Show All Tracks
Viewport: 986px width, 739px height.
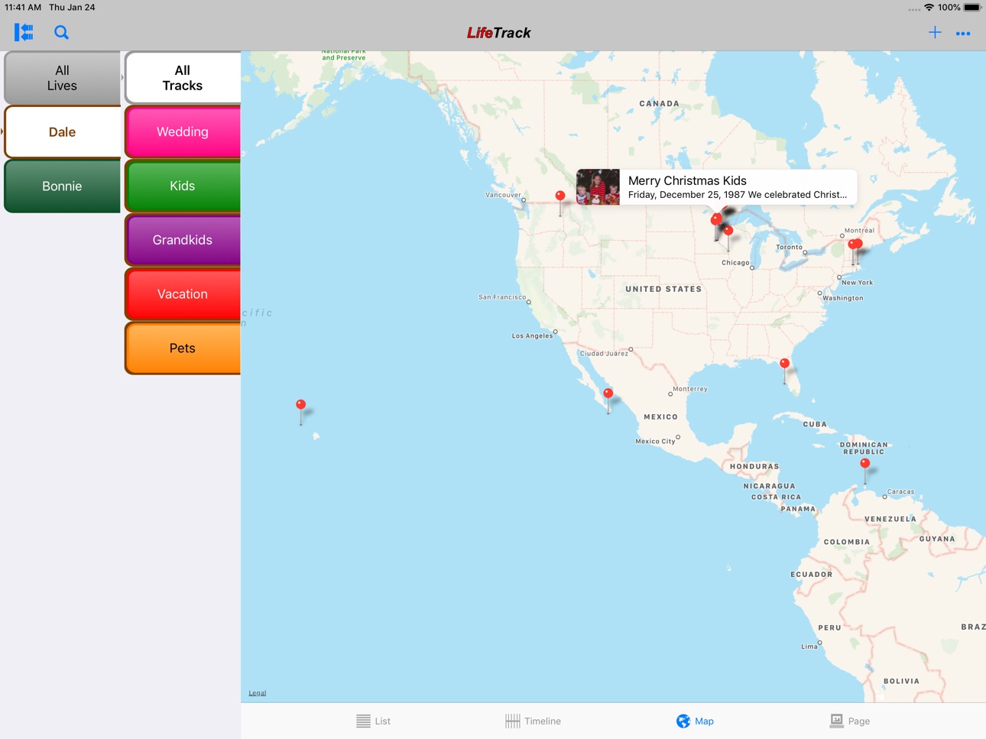[x=183, y=78]
